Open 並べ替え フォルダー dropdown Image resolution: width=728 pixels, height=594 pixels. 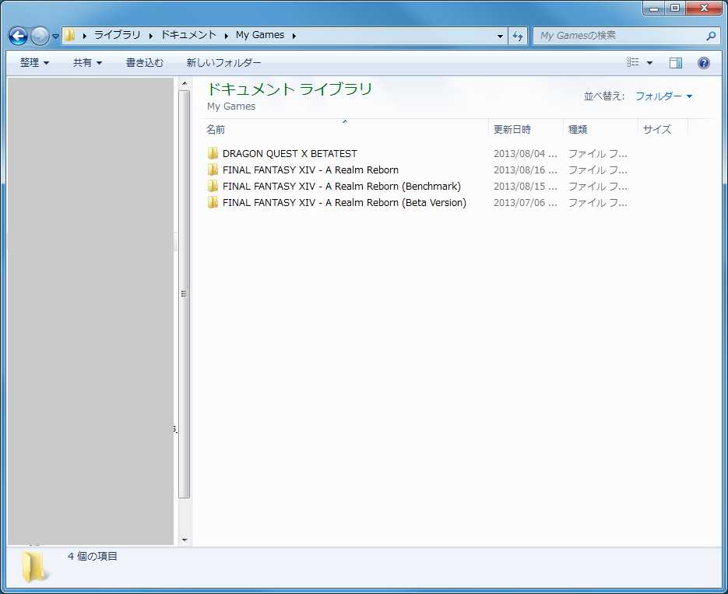[663, 96]
